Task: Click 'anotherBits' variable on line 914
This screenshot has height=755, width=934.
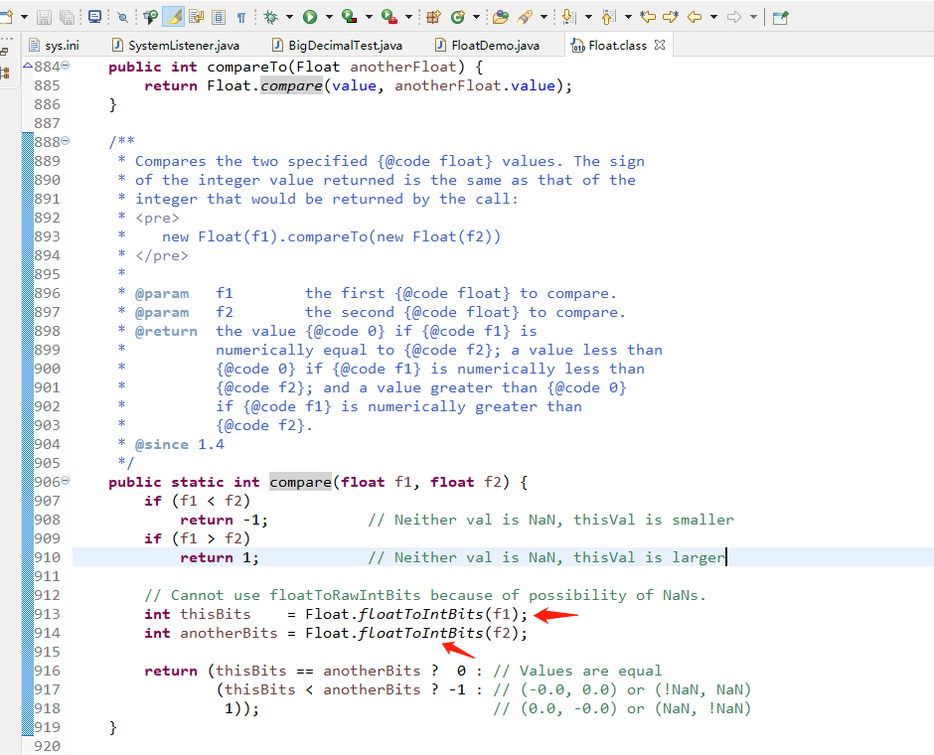Action: [x=229, y=633]
